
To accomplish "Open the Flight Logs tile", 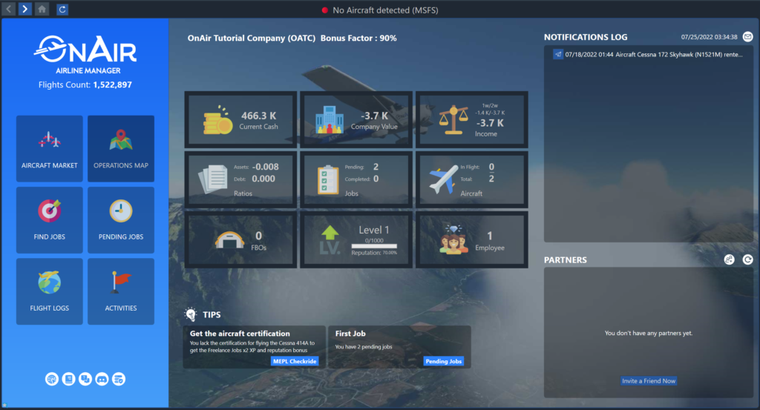I will coord(50,291).
